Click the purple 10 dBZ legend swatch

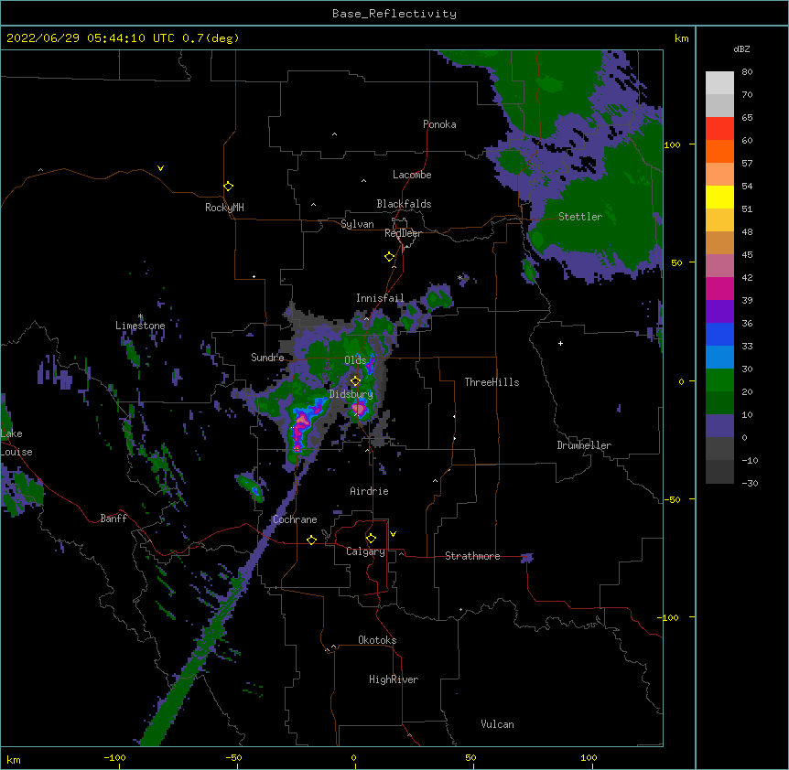pos(719,426)
